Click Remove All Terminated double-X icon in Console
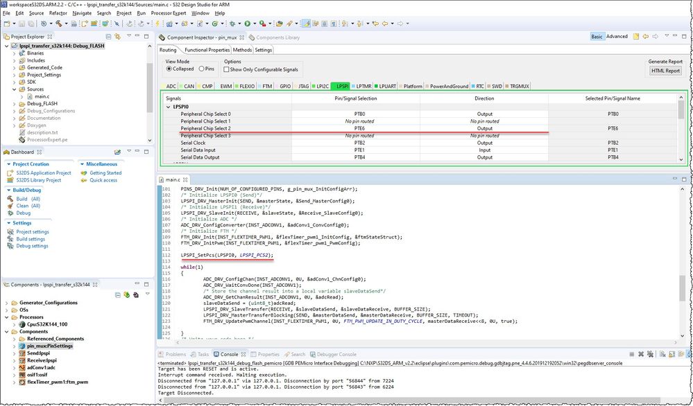Viewport: 693px width, 406px height. coord(650,354)
